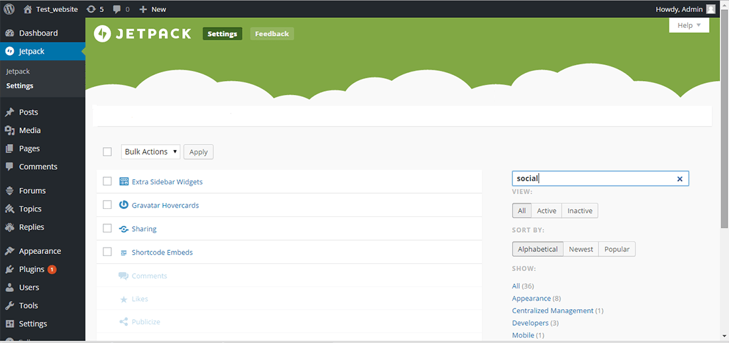Viewport: 729px width, 343px height.
Task: Open the Sharing module link
Action: [x=144, y=229]
